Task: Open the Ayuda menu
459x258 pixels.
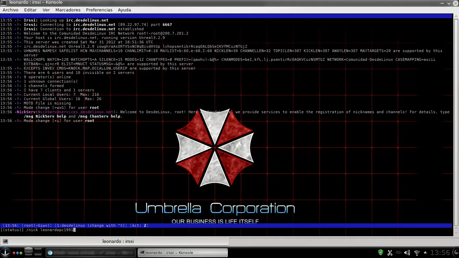Action: click(124, 10)
